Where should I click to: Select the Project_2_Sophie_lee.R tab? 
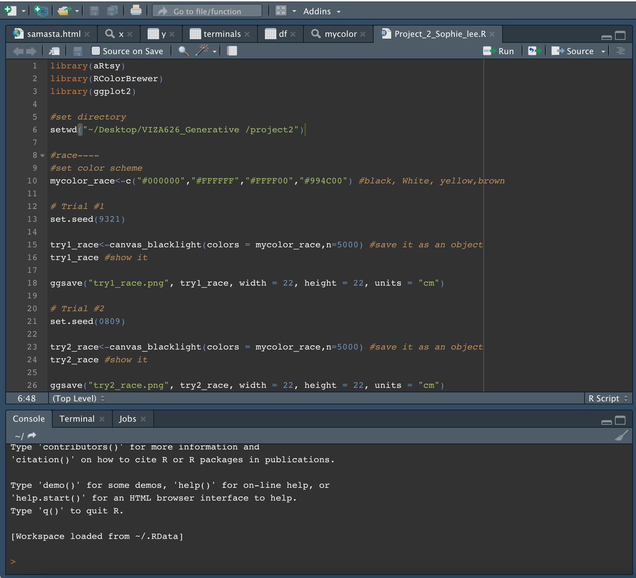coord(440,34)
